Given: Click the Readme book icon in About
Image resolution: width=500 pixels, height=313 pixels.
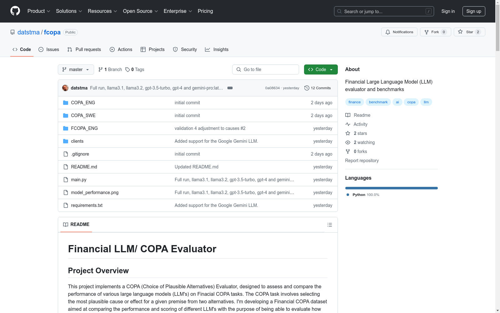Looking at the screenshot, I should 348,115.
